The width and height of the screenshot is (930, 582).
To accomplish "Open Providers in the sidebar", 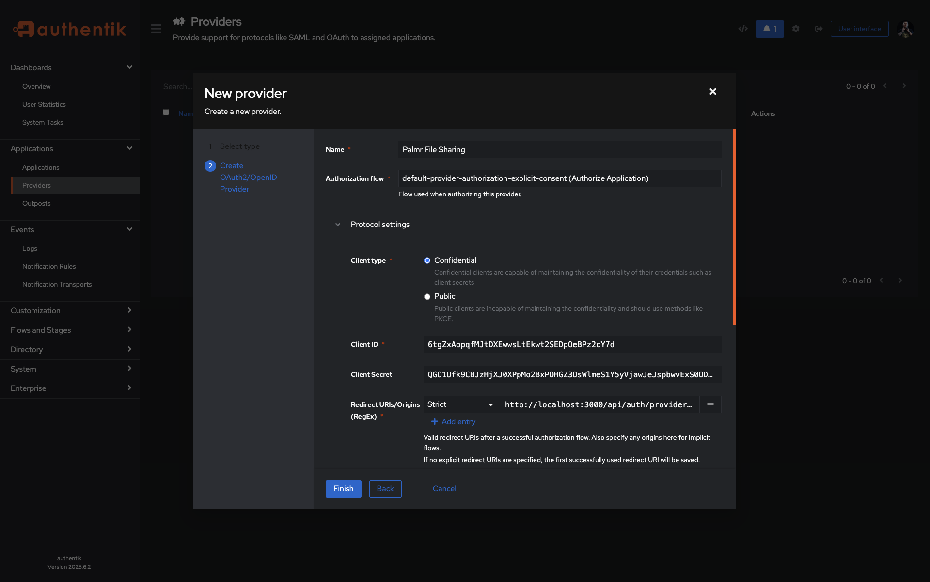I will [x=75, y=185].
